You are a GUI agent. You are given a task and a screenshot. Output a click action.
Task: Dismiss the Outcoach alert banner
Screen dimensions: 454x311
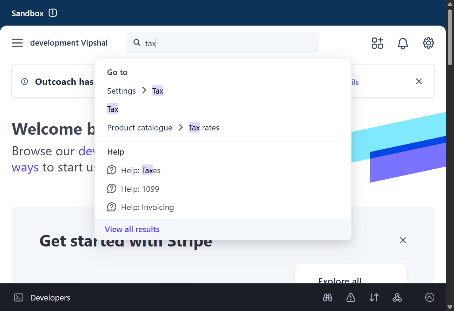click(x=419, y=81)
